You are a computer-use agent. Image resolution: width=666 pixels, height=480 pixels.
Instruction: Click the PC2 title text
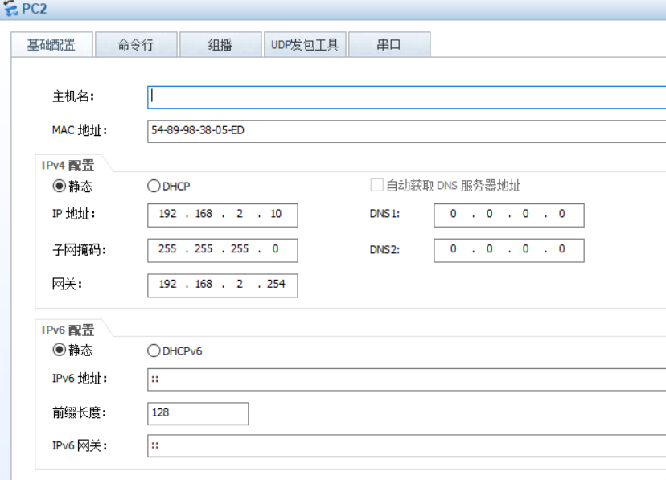(34, 9)
